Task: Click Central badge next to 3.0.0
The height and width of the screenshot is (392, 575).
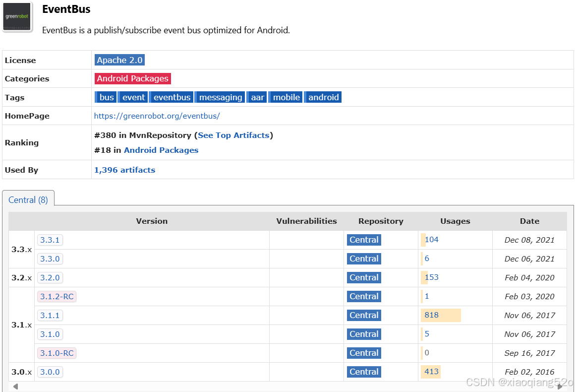Action: tap(364, 372)
